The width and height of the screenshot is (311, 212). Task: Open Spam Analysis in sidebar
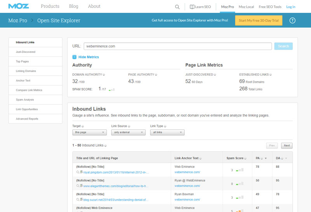pyautogui.click(x=35, y=100)
